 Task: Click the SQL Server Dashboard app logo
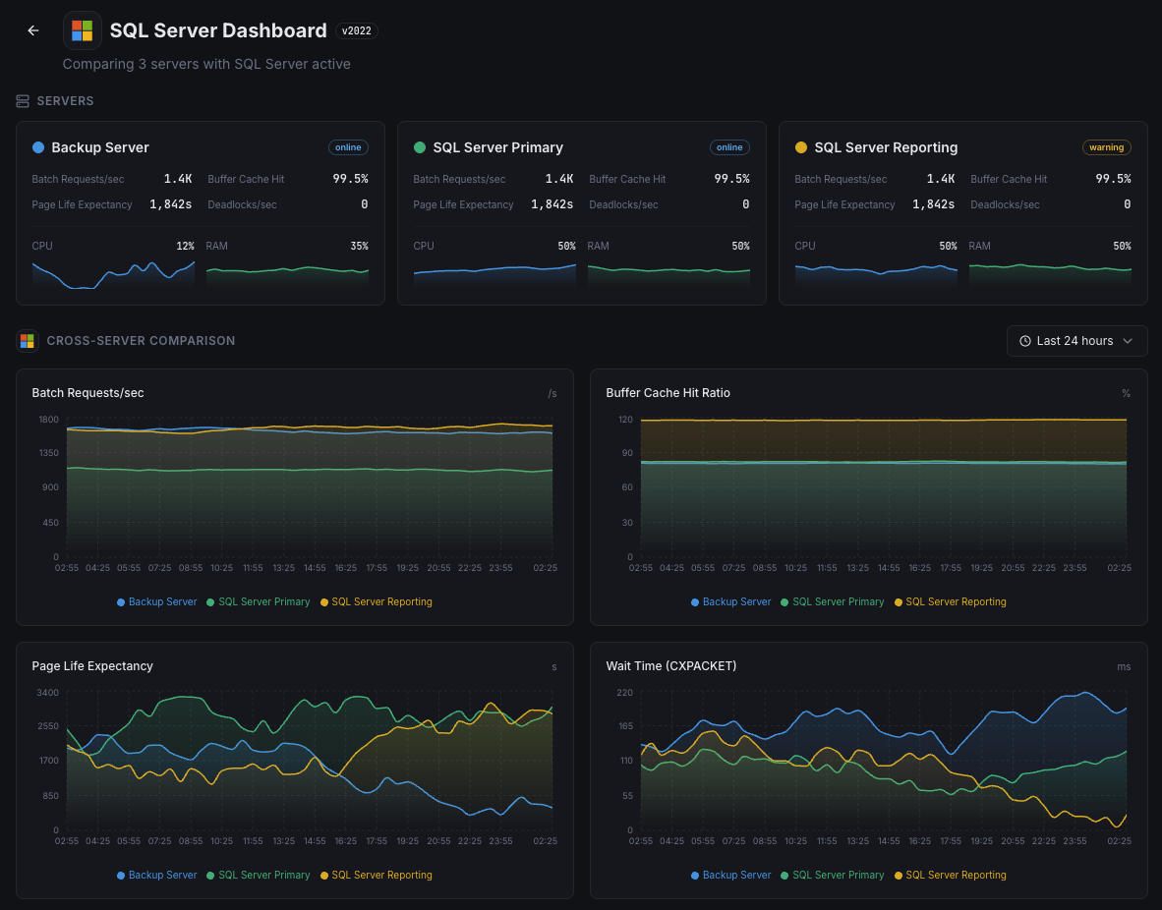83,30
